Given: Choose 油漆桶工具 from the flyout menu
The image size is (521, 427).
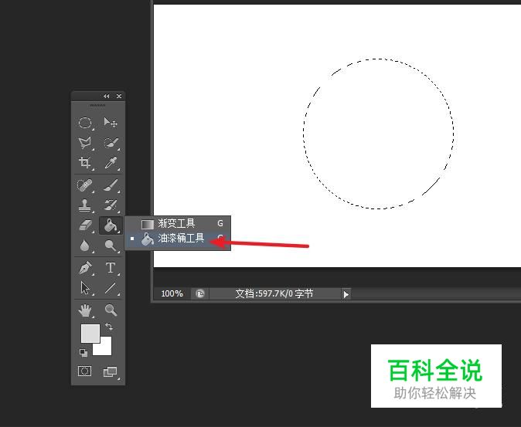Looking at the screenshot, I should pyautogui.click(x=178, y=239).
